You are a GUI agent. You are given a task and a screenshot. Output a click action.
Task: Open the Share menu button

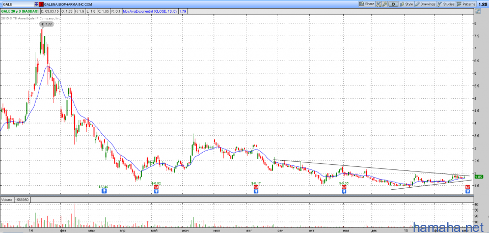tap(367, 4)
